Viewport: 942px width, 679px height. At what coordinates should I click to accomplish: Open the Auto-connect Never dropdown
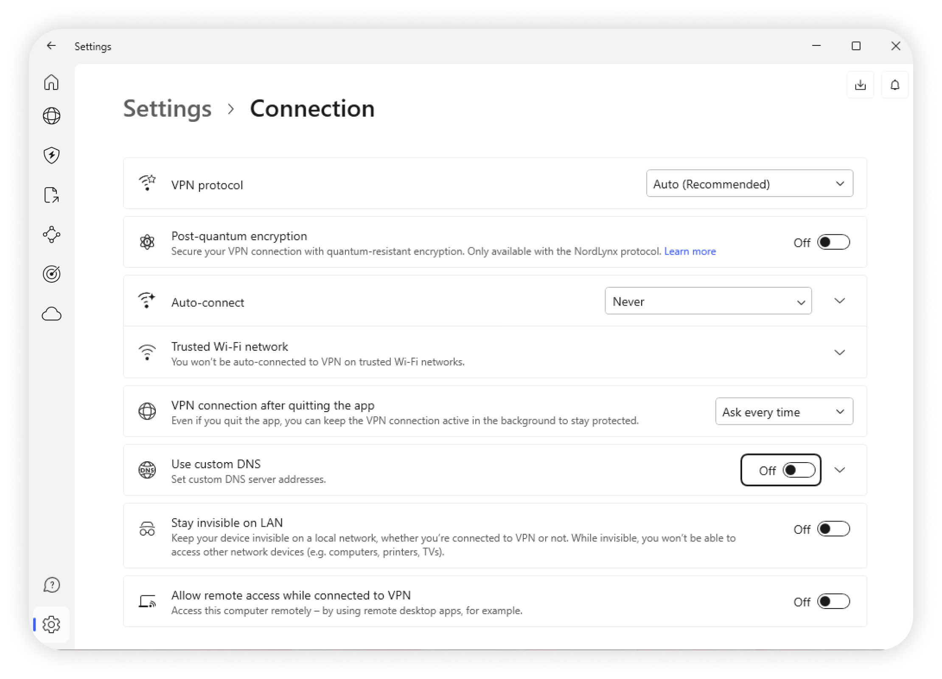point(708,301)
